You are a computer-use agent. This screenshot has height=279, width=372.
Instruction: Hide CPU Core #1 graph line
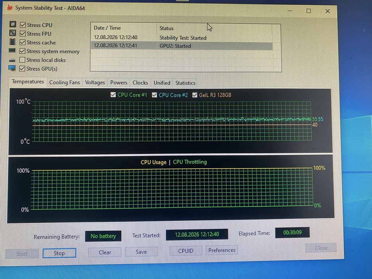(113, 95)
